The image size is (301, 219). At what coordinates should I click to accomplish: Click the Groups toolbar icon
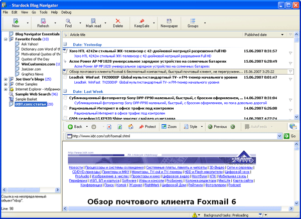[193, 21]
